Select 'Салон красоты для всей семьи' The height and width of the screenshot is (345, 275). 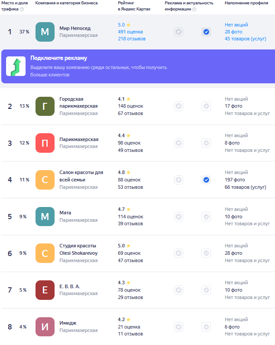(81, 176)
